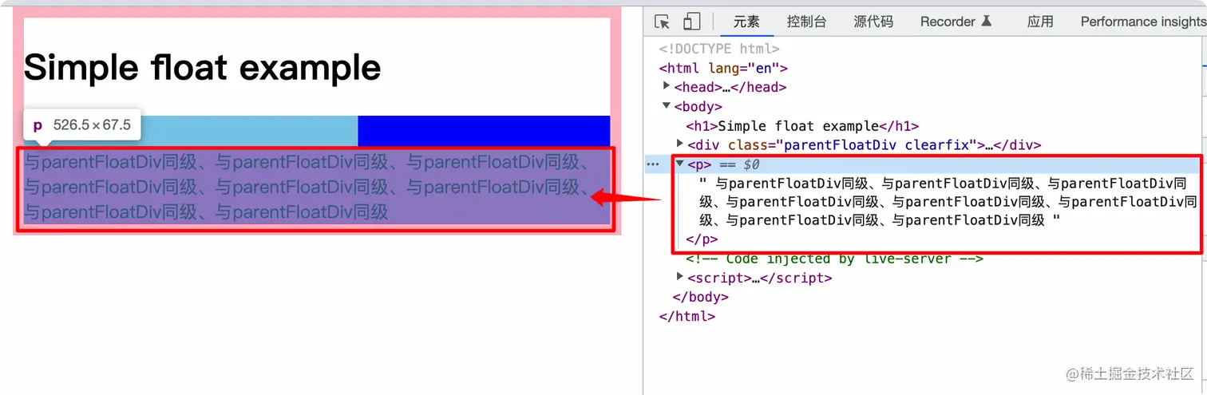
Task: Open the three-dot actions for selected p row
Action: 653,164
